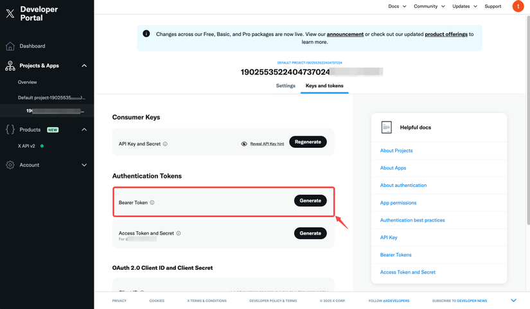Click the page vertical scrollbar
The width and height of the screenshot is (530, 309).
528,120
